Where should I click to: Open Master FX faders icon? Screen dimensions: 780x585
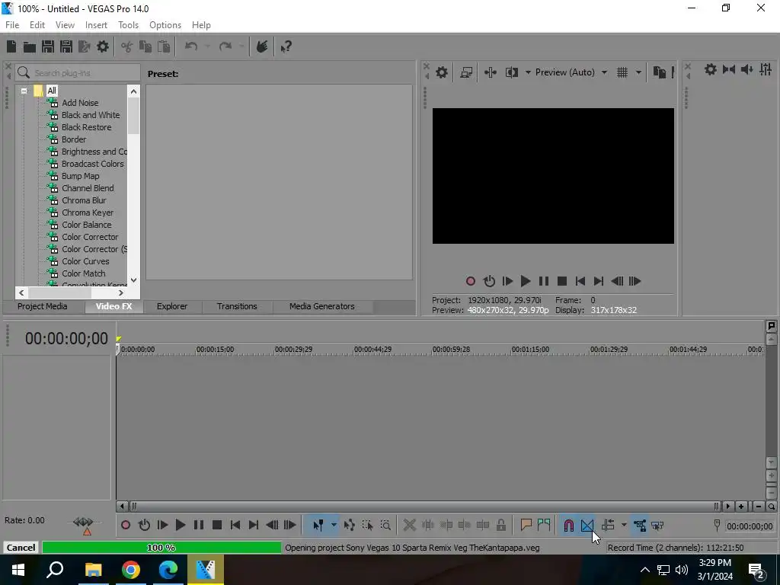point(766,69)
